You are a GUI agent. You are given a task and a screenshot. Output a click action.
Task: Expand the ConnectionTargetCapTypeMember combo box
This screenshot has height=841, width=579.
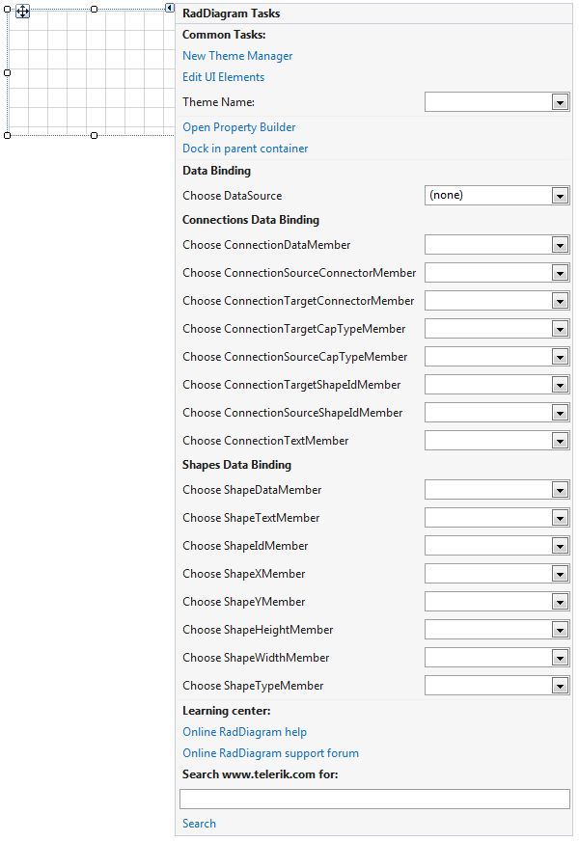[561, 328]
